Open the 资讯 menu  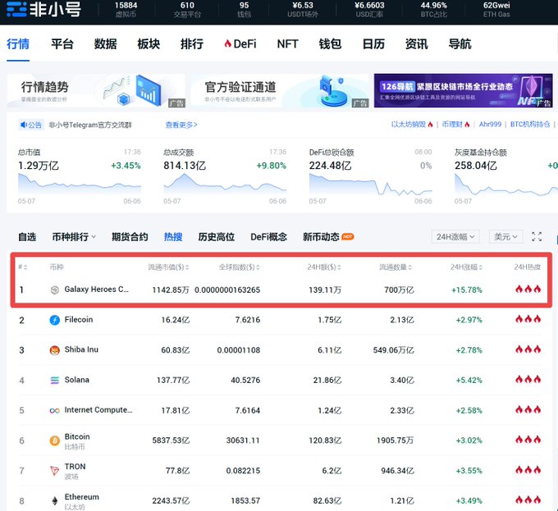coord(417,44)
